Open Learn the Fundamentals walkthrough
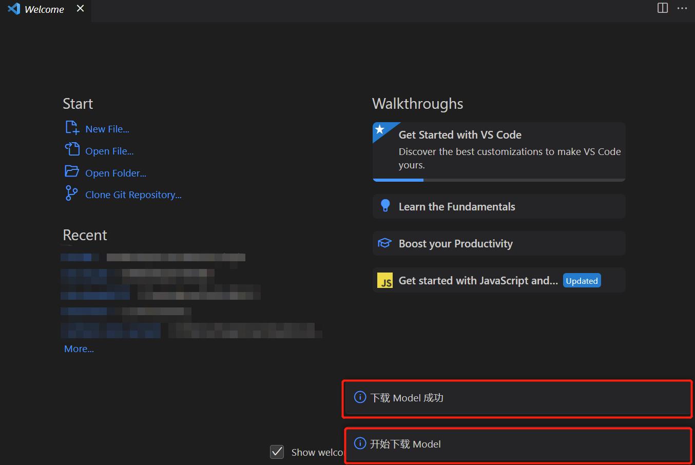This screenshot has height=465, width=695. 499,206
